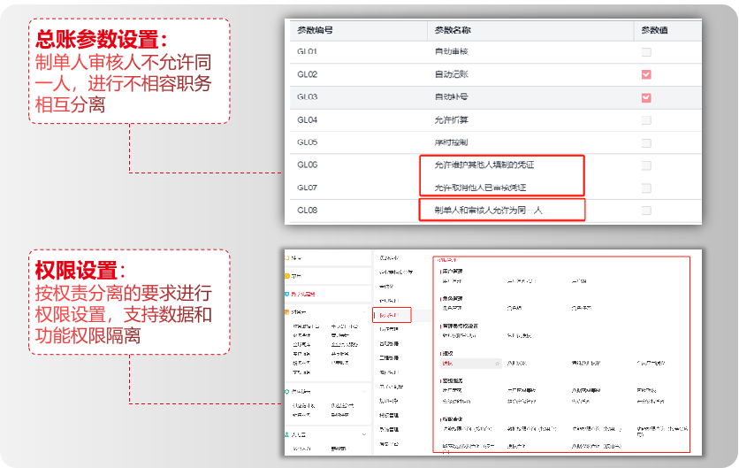The image size is (739, 468).
Task: Uncheck the GL03 自动补号 checkbox
Action: [x=646, y=97]
